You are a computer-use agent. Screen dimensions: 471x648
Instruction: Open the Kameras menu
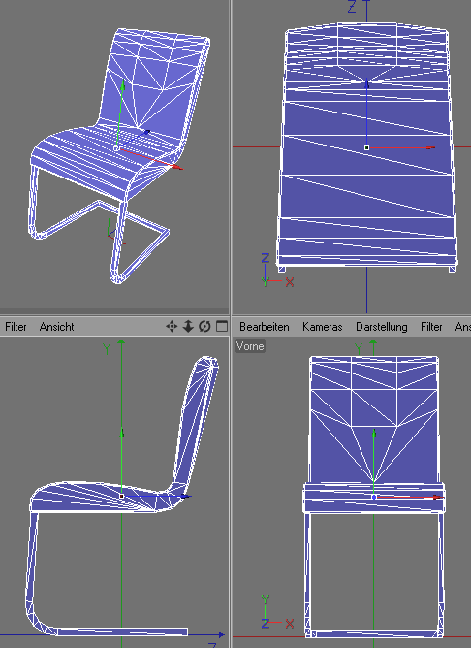(323, 327)
